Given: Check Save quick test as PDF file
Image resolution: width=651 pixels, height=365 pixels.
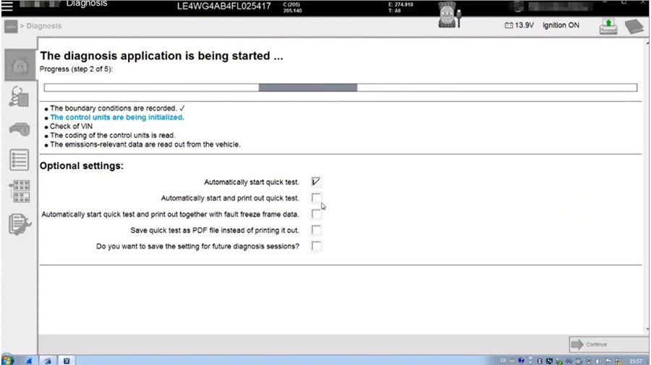Looking at the screenshot, I should coord(316,230).
